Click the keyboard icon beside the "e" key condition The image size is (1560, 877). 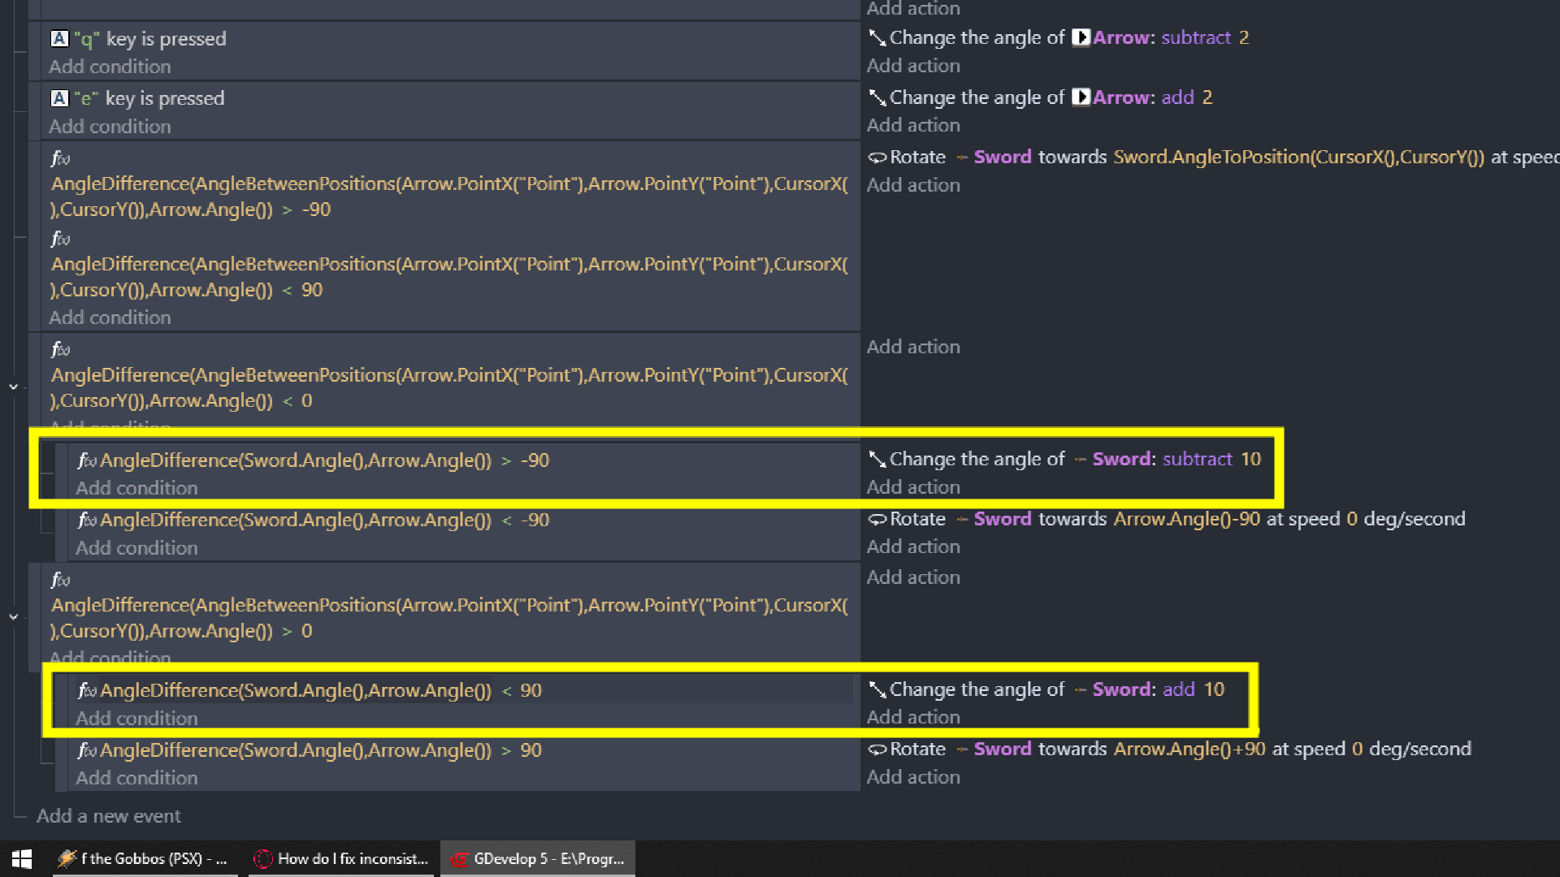[59, 98]
